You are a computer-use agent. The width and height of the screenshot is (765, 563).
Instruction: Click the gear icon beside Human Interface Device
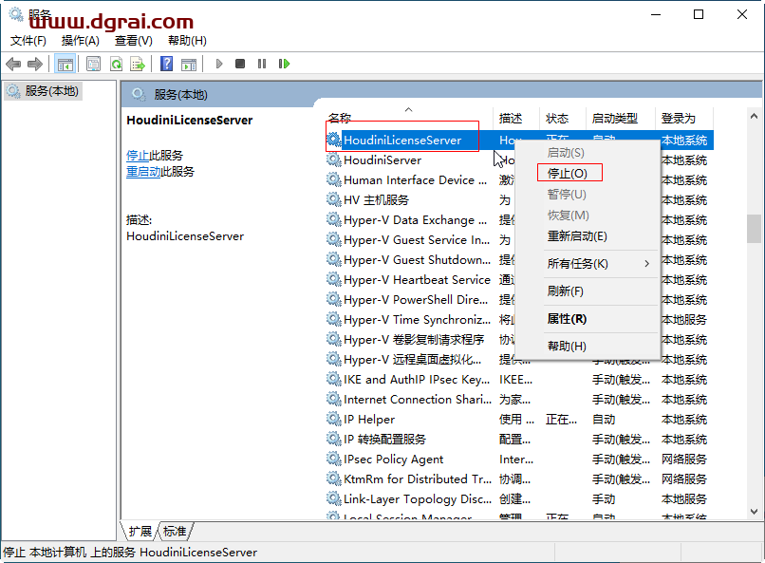334,179
